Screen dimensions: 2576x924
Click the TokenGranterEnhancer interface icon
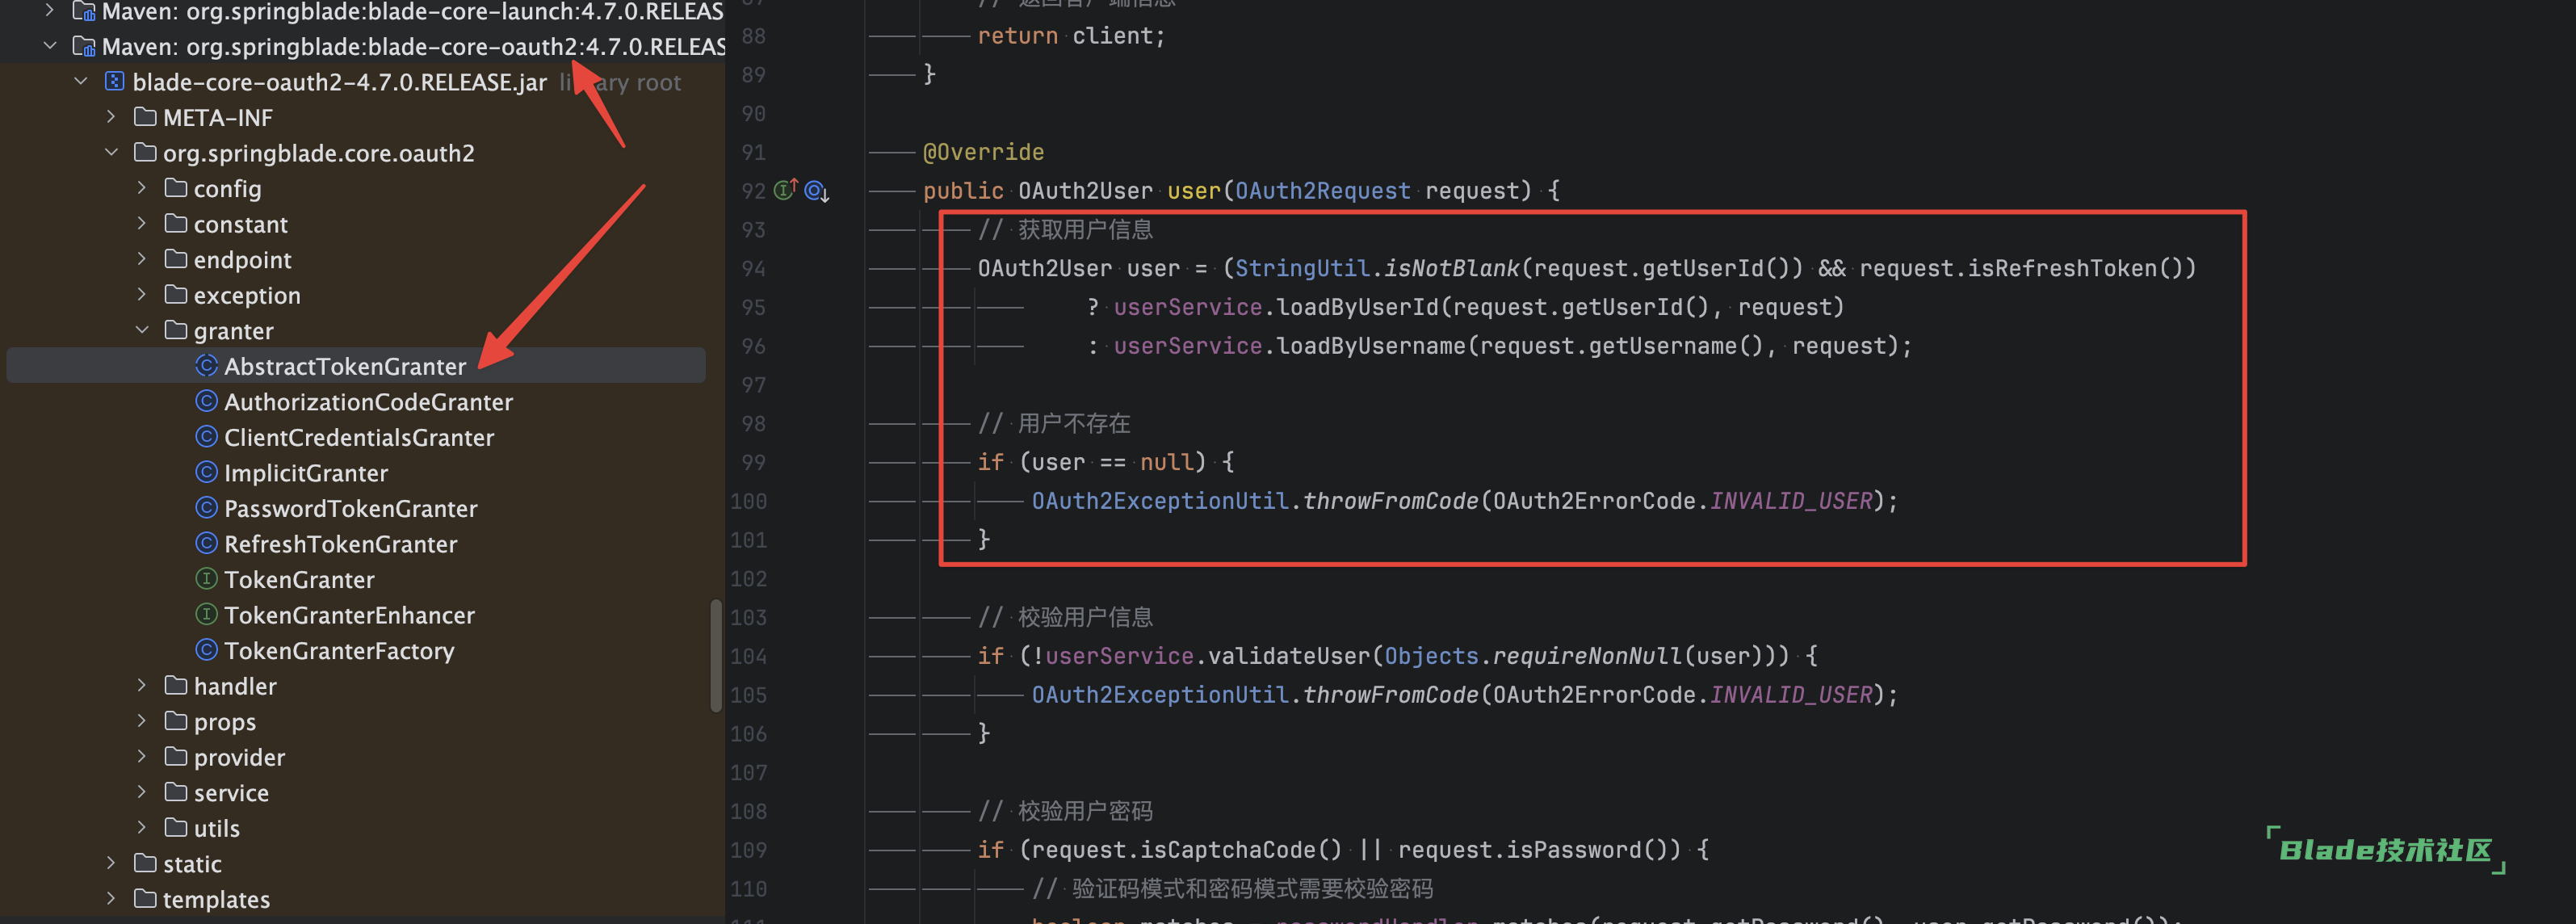pos(206,615)
